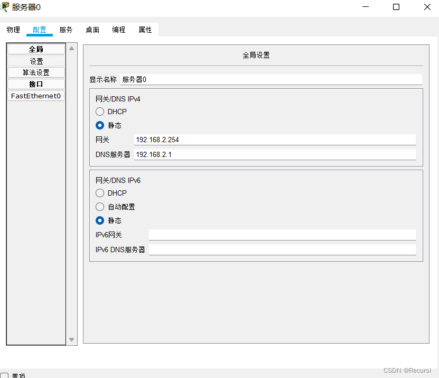The width and height of the screenshot is (439, 378).
Task: Toggle the 置顶 checkbox
Action: click(4, 375)
